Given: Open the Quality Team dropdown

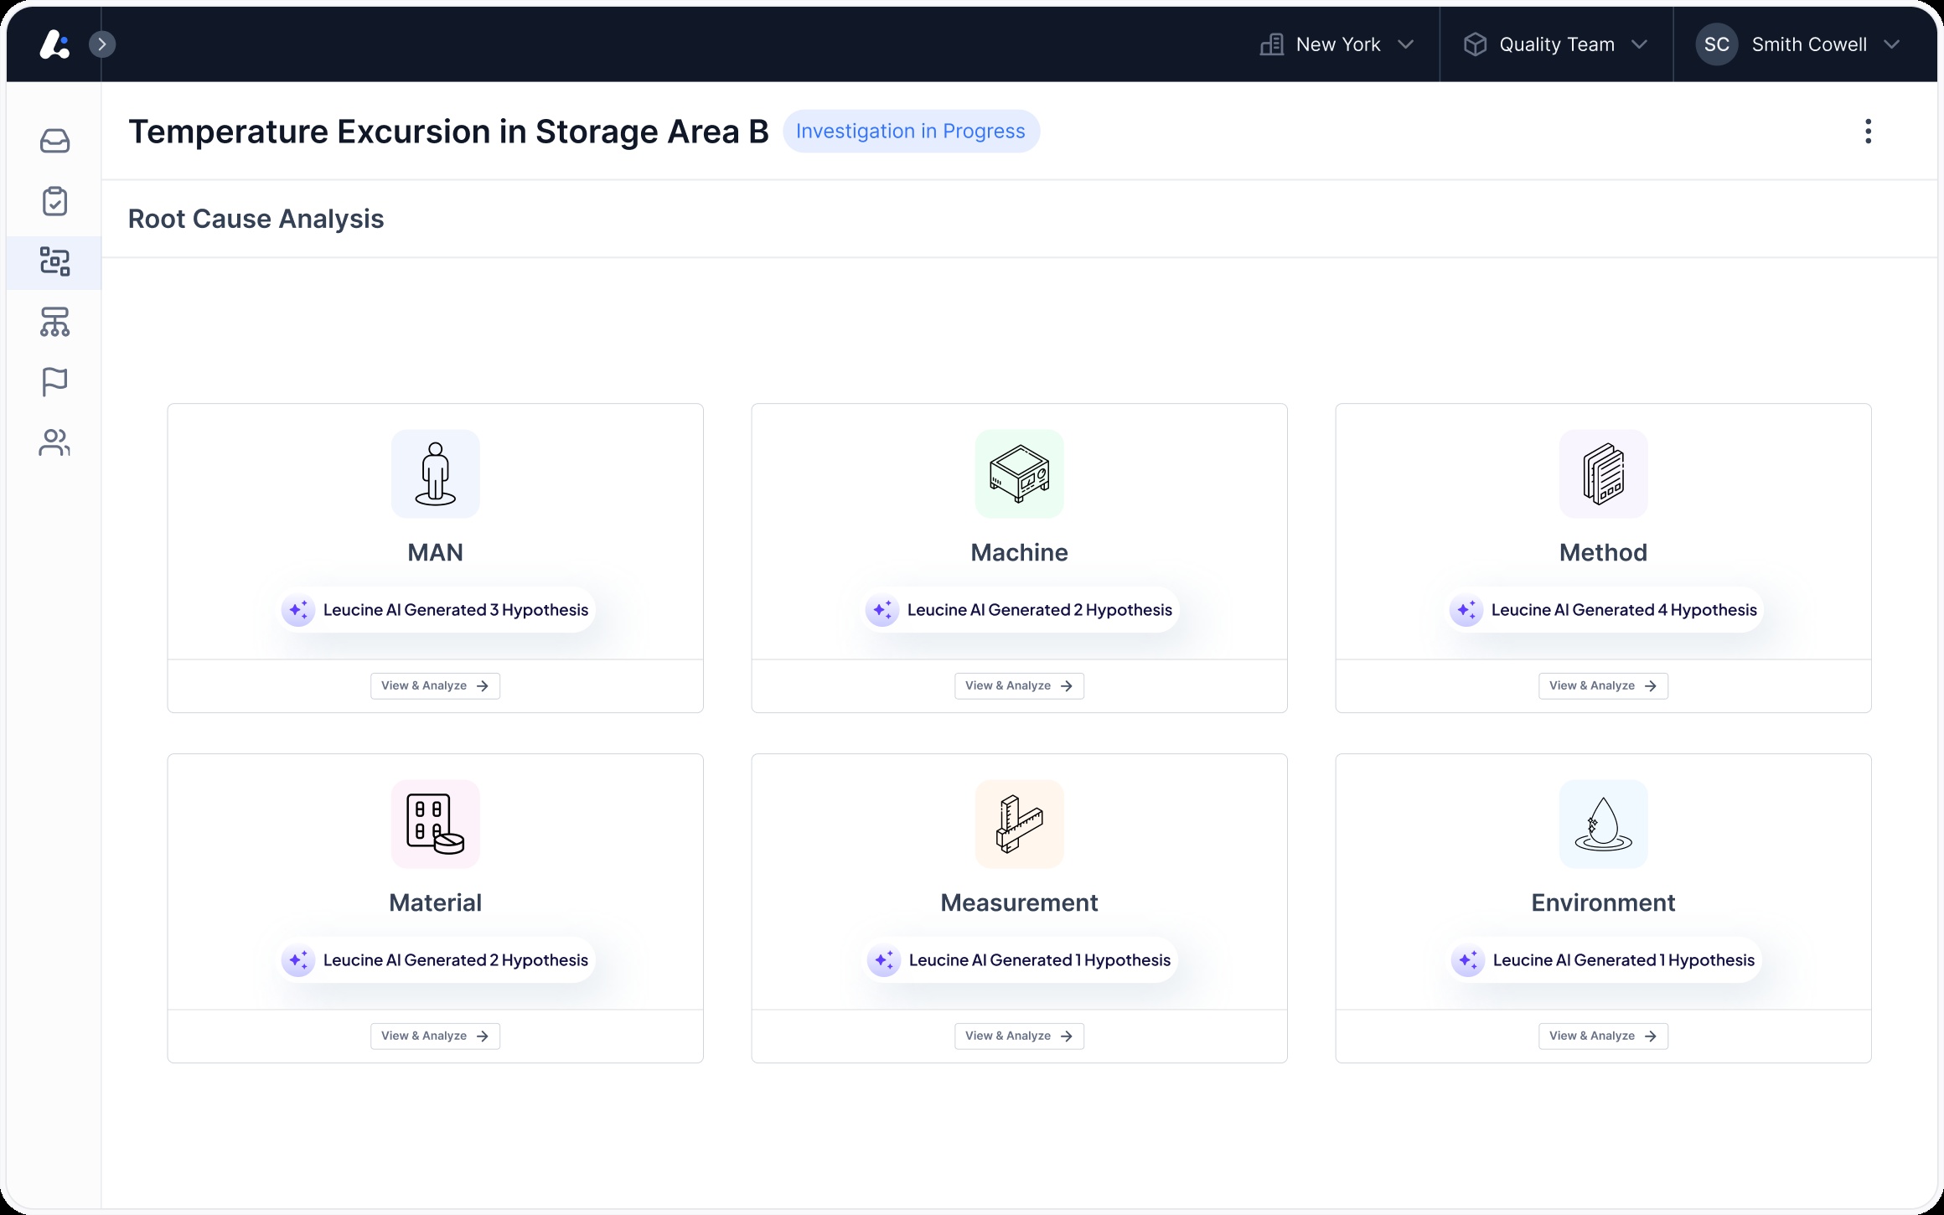Looking at the screenshot, I should tap(1556, 44).
